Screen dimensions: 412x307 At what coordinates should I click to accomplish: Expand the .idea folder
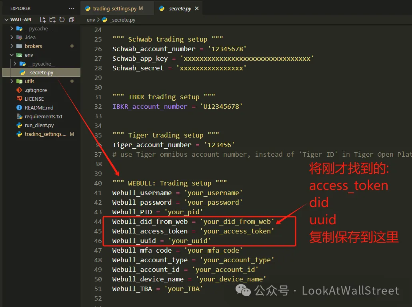(30, 37)
